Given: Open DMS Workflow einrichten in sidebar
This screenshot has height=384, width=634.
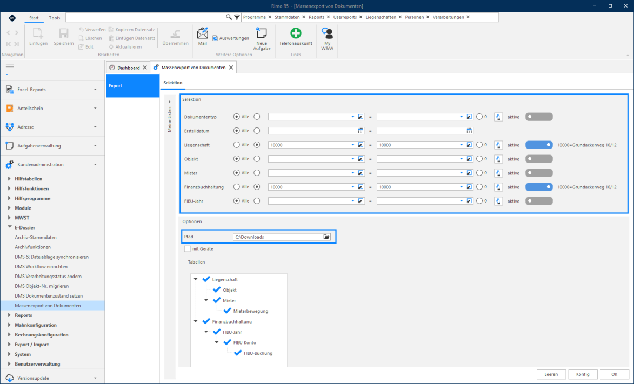Looking at the screenshot, I should [x=41, y=266].
